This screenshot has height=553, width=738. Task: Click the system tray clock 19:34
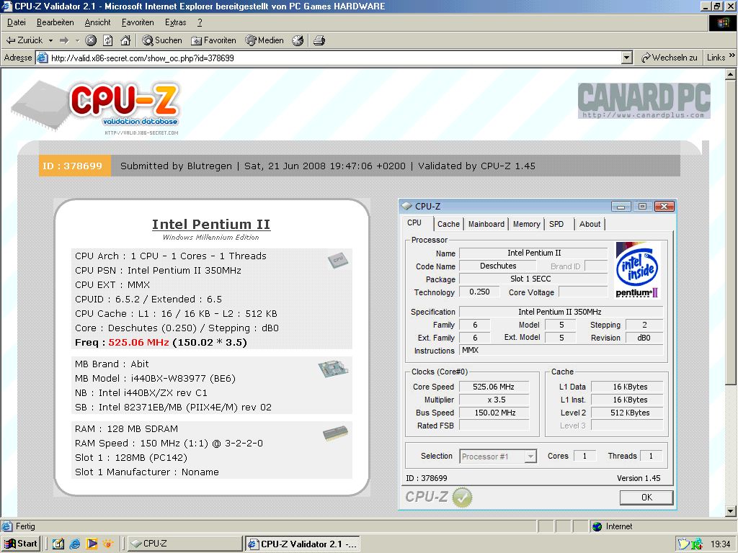[x=721, y=544]
